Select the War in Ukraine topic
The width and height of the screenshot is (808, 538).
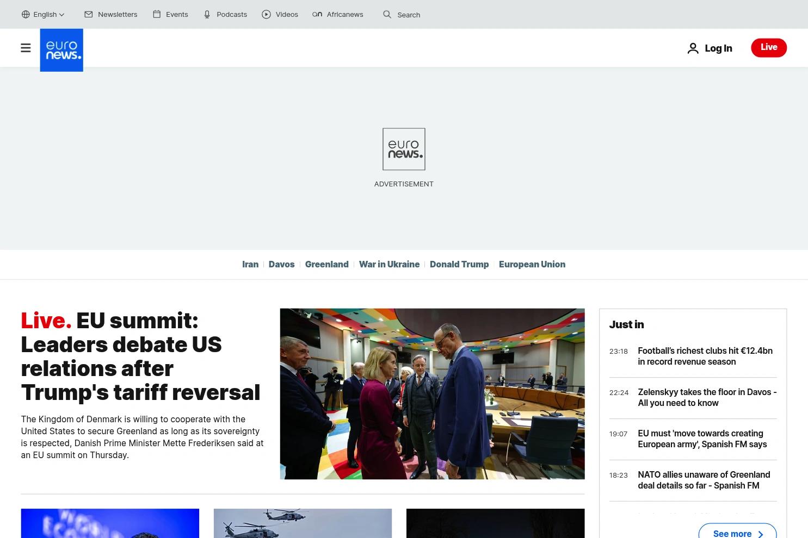pos(389,264)
